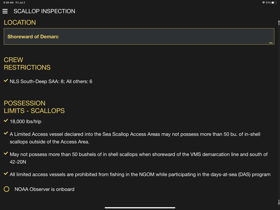280x210 pixels.
Task: Tap the NLS South-Deep SAA crew limit text
Action: [x=51, y=82]
